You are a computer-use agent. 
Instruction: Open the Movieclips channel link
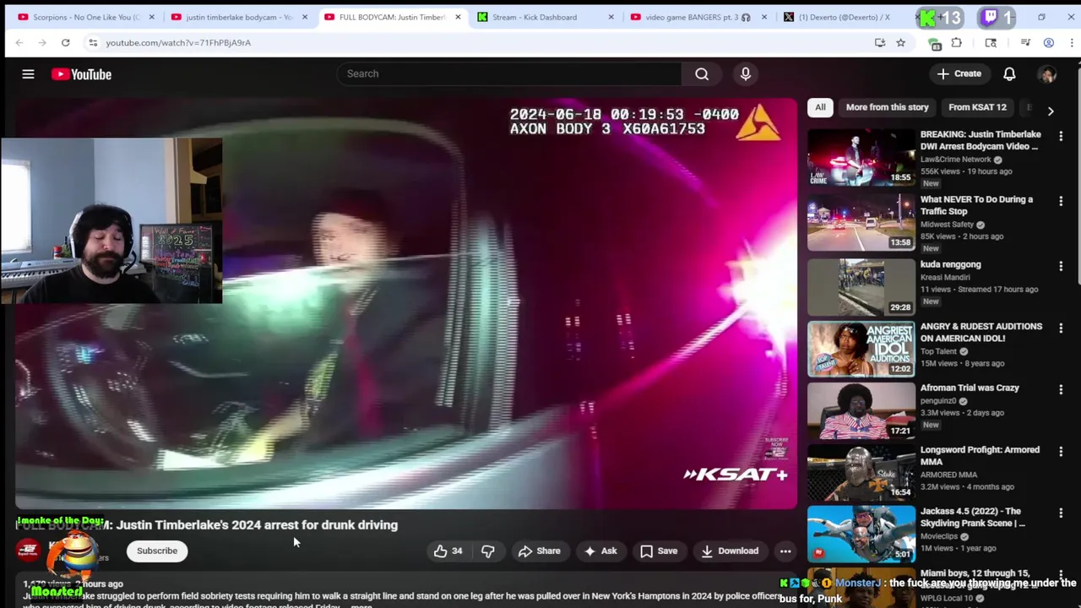[x=939, y=536]
